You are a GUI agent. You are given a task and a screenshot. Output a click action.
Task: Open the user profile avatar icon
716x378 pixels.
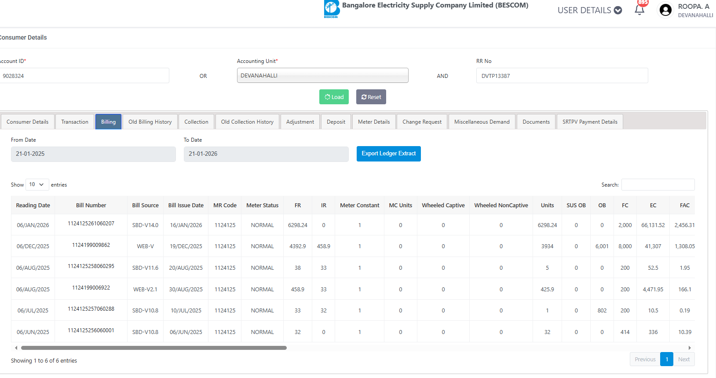[665, 10]
